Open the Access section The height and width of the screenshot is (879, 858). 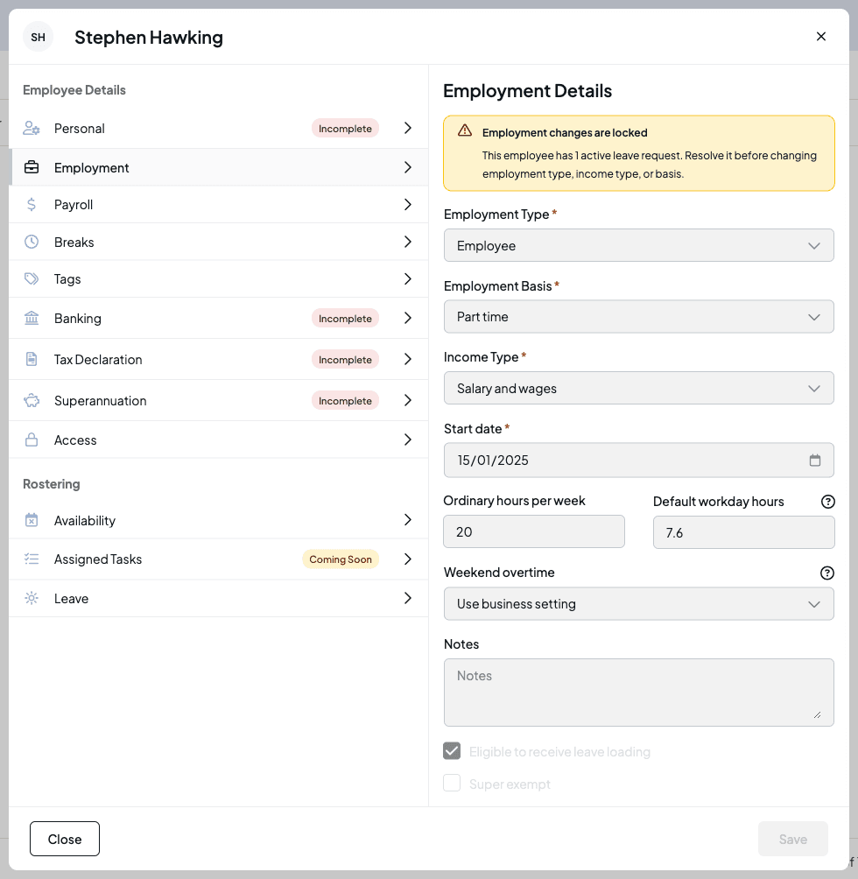tap(219, 439)
